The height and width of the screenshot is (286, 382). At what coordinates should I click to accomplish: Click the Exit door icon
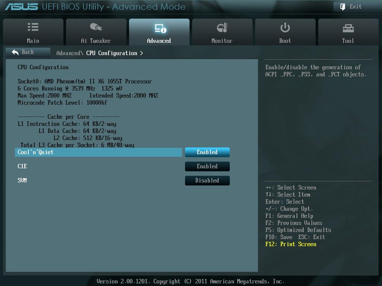[342, 7]
